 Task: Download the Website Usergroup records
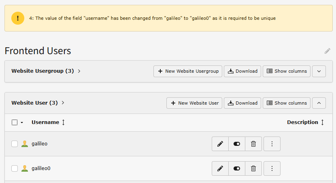pos(242,71)
